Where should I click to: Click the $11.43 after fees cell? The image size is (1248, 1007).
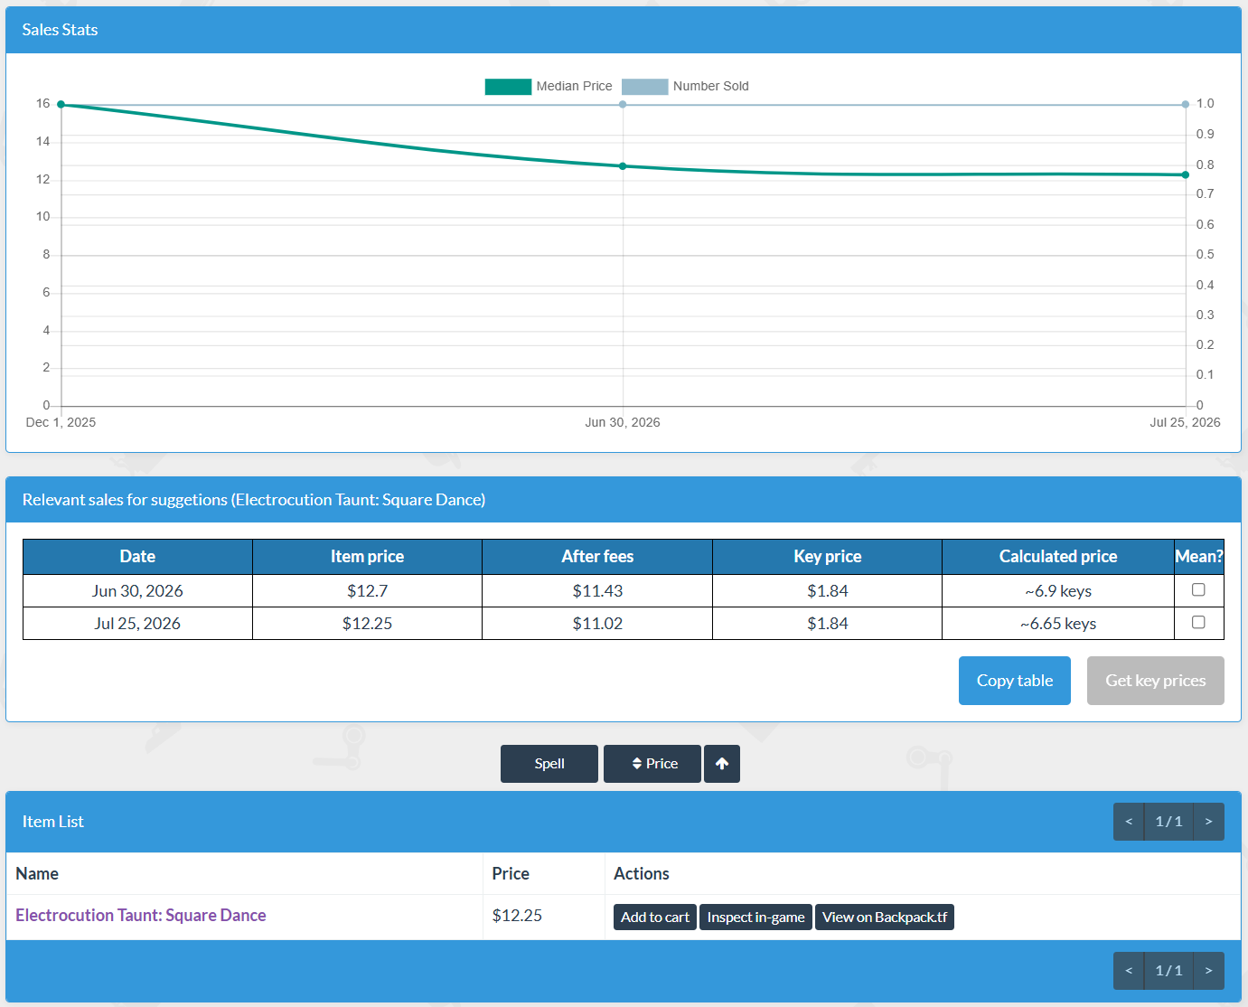[597, 591]
